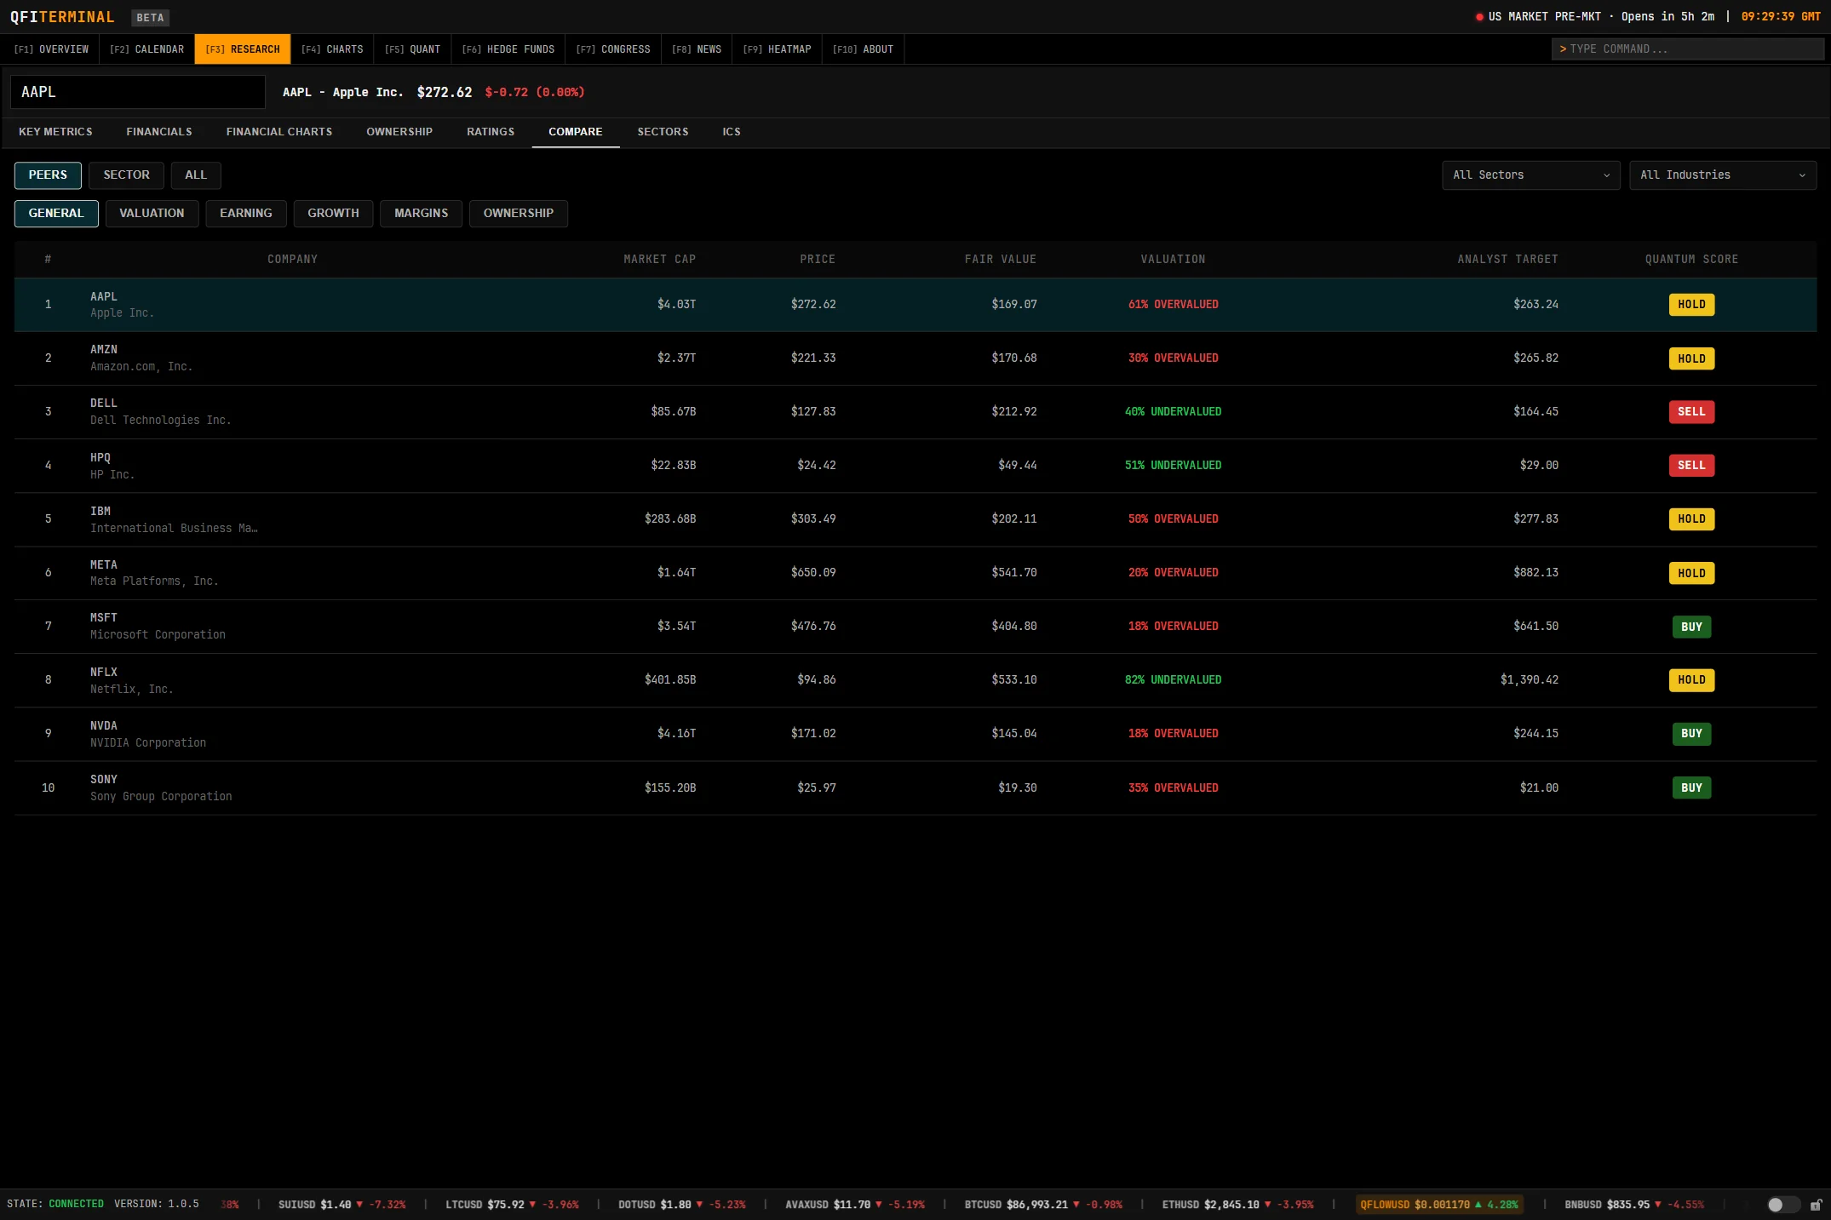Open the All Sectors dropdown

click(1530, 175)
